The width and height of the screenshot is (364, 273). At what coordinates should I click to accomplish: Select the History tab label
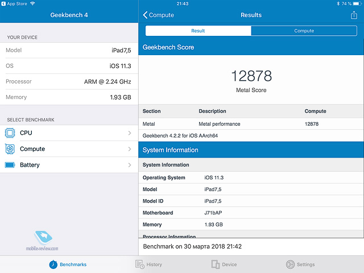point(154,264)
